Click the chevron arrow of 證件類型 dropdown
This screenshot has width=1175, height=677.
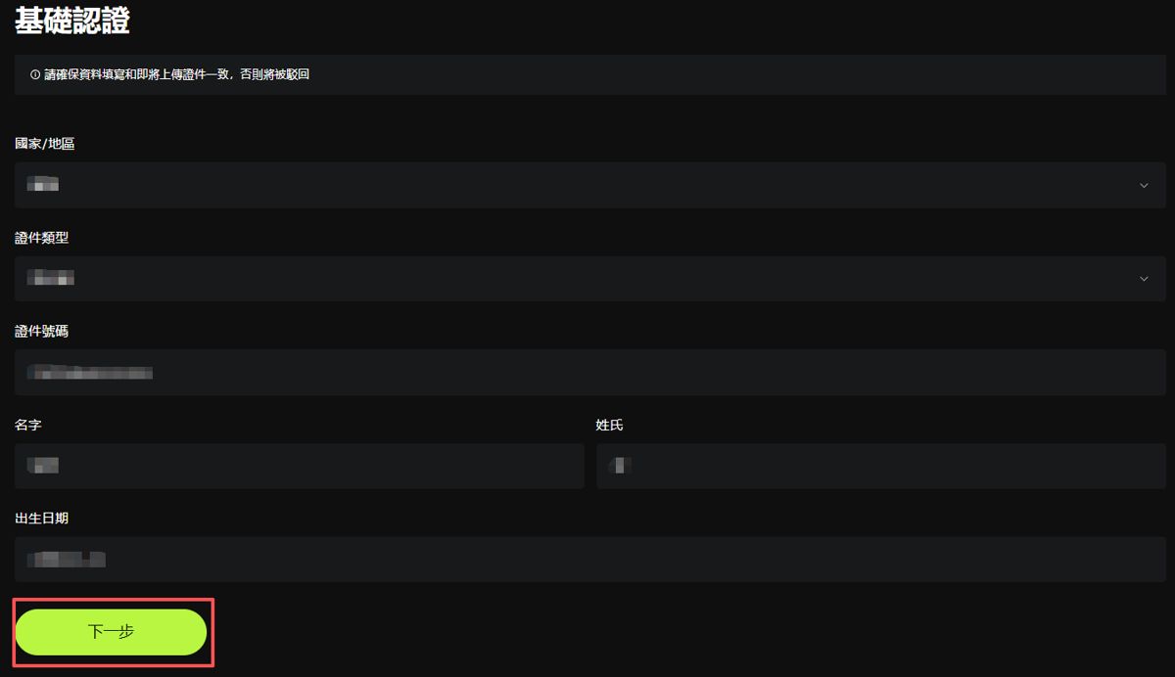[x=1144, y=279]
